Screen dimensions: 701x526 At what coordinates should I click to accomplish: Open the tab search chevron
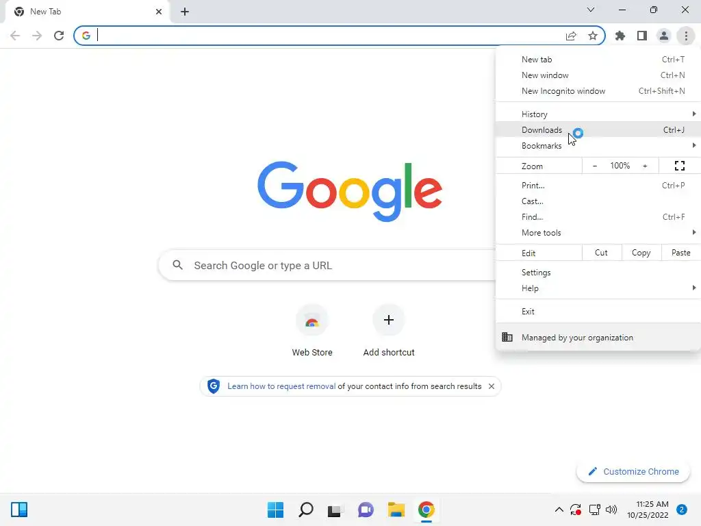click(x=591, y=10)
